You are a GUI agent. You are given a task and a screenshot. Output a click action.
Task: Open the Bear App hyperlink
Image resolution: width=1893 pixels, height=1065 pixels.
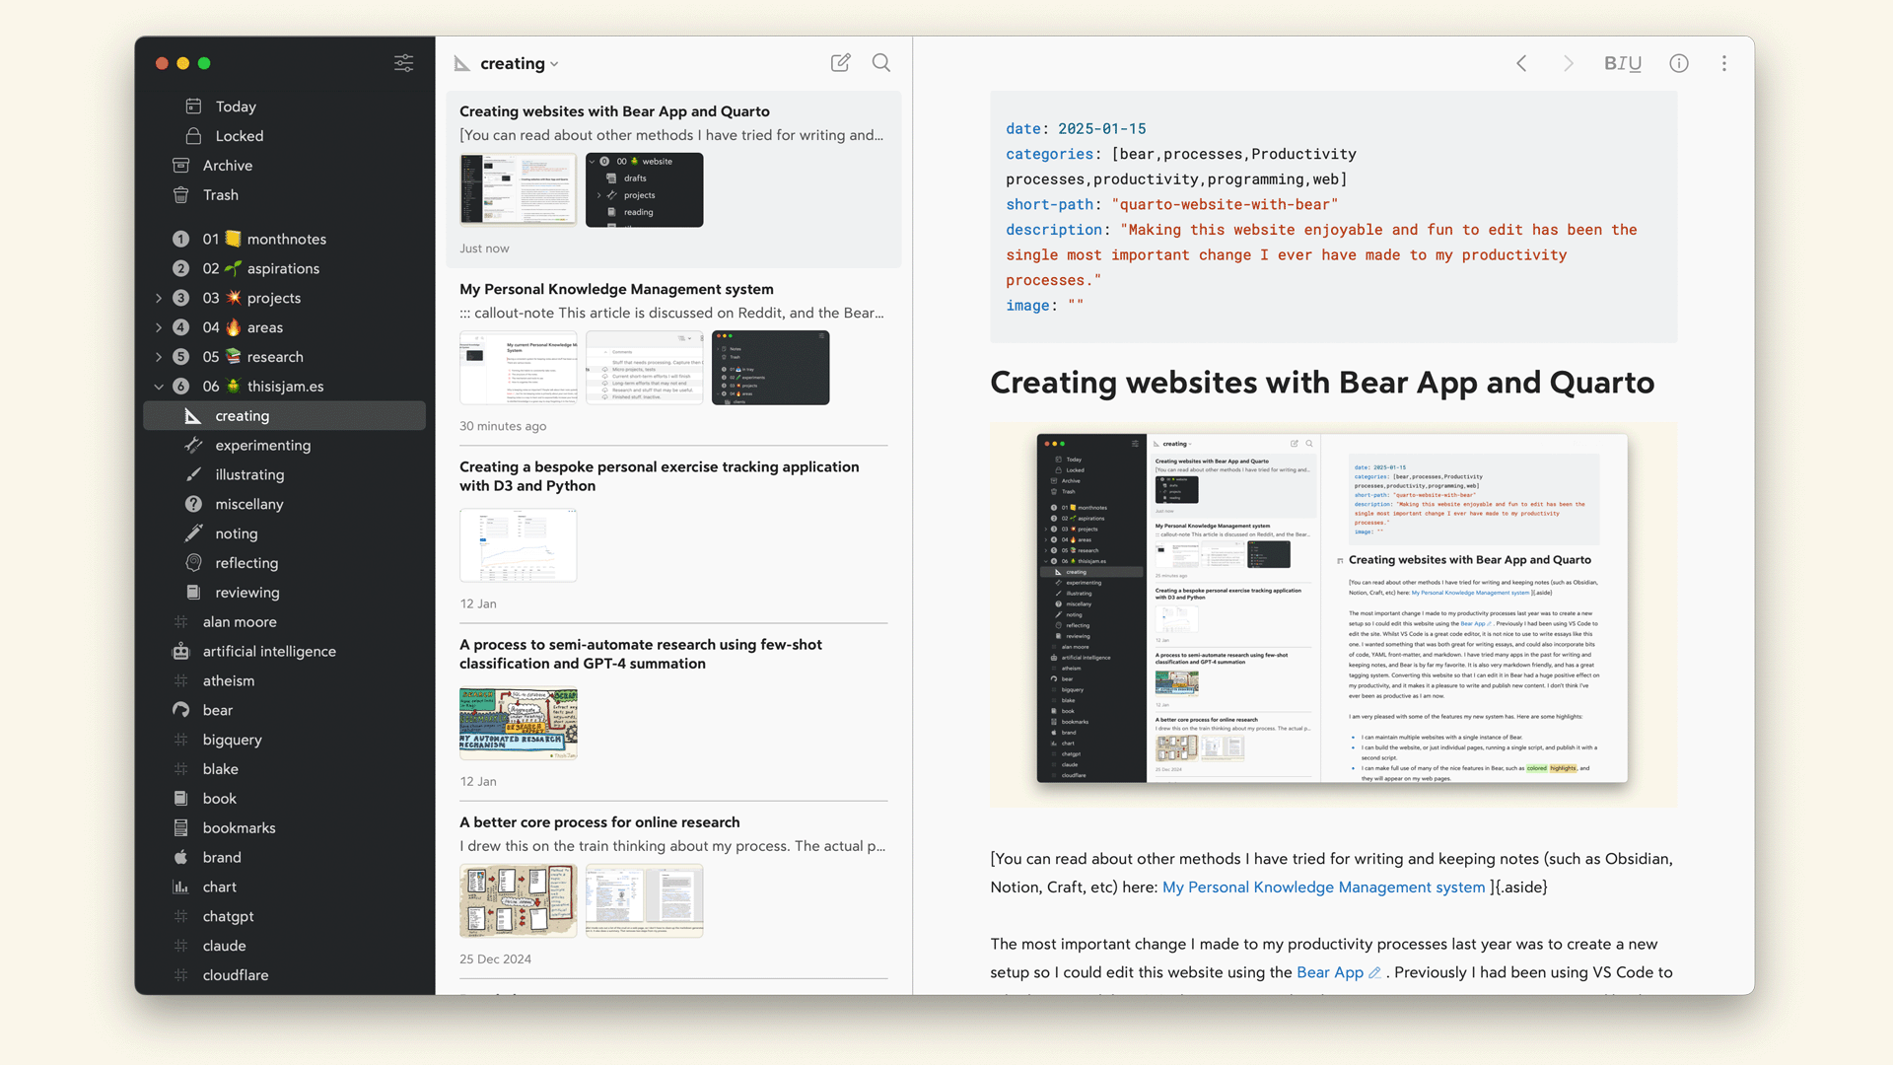1329,972
